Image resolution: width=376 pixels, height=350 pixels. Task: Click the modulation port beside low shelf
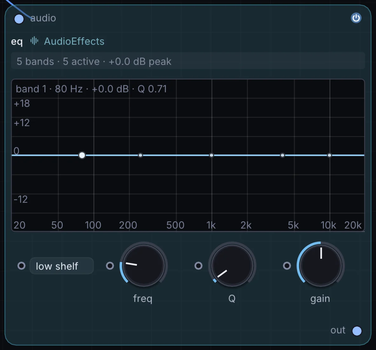(x=21, y=266)
